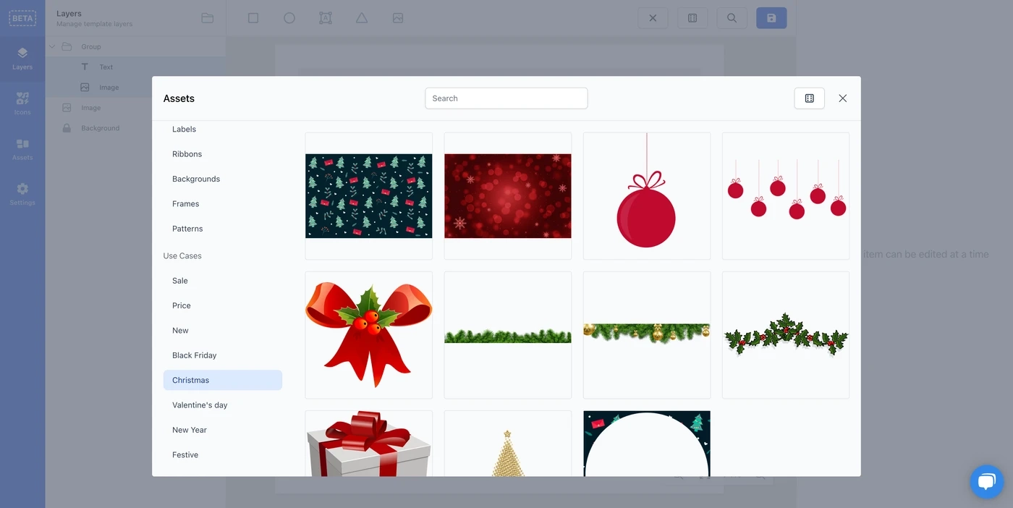Image resolution: width=1013 pixels, height=508 pixels.
Task: Choose the golden Christmas tree asset
Action: point(508,444)
